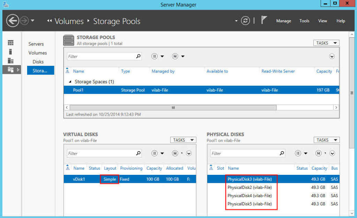Click the left arrow of the horizontal scrollbar
This screenshot has height=218, width=357.
pos(67,107)
